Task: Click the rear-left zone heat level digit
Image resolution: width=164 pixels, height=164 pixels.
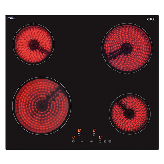Action: tap(79, 130)
